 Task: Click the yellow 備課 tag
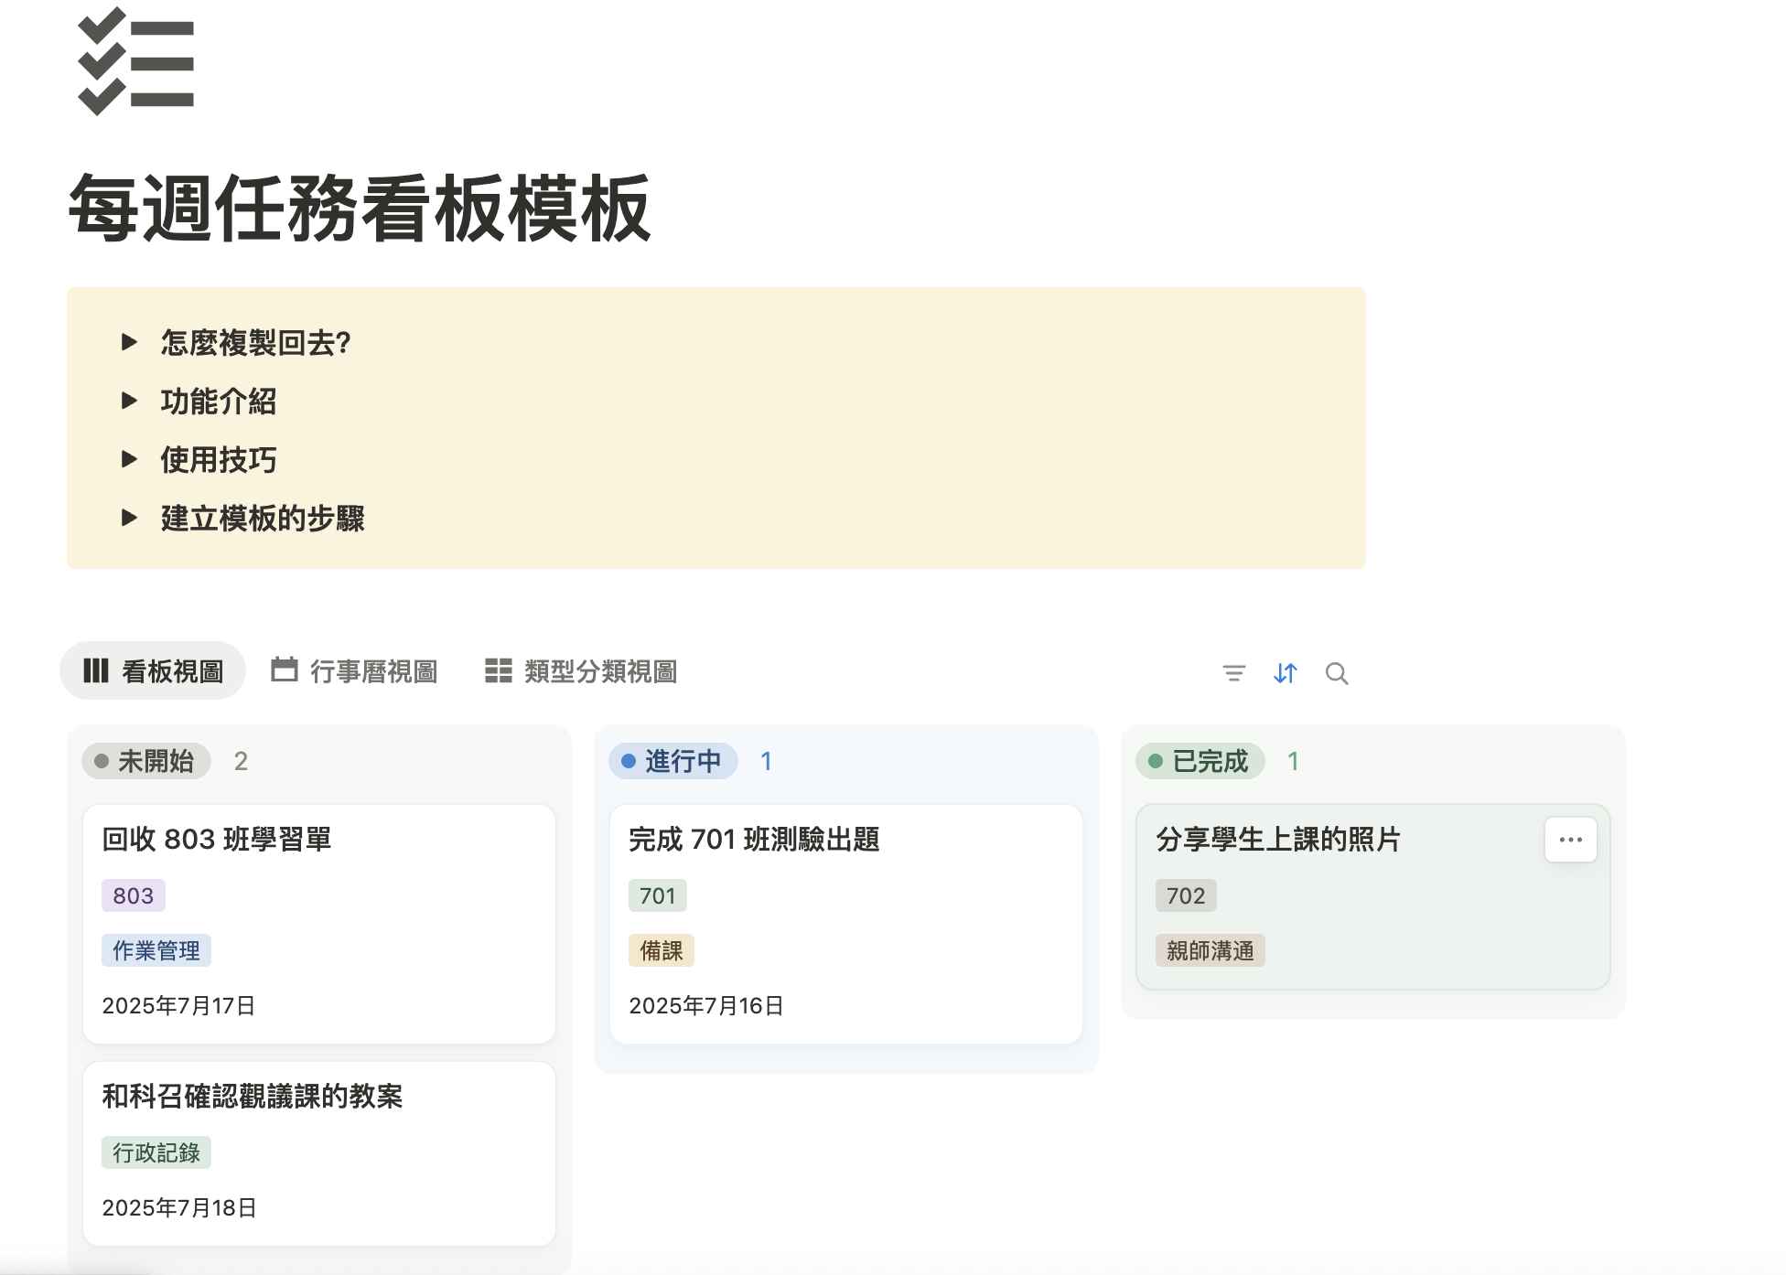661,950
